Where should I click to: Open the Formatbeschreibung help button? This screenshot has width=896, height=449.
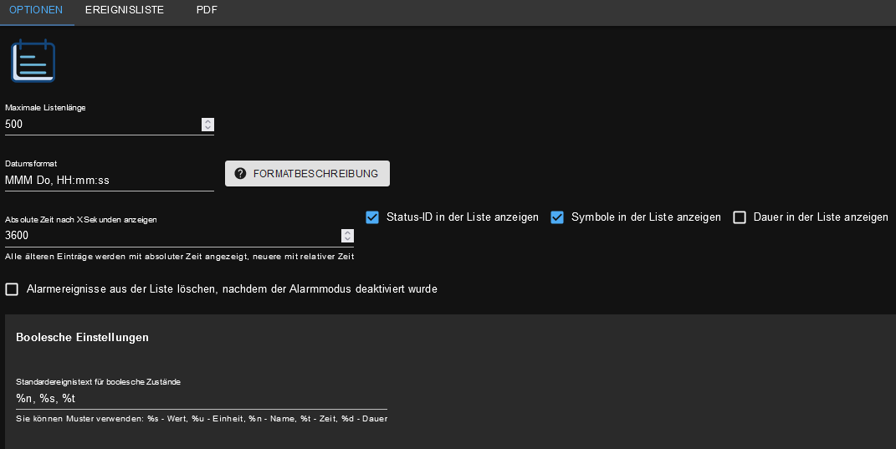(307, 174)
